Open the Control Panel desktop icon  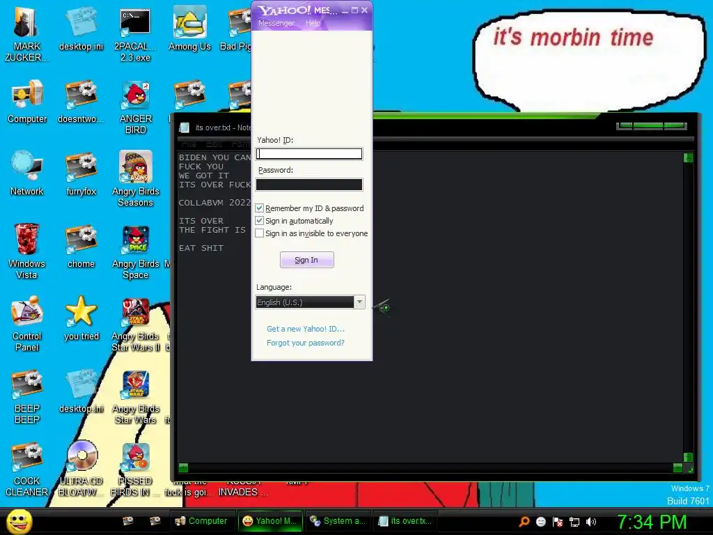pyautogui.click(x=27, y=324)
